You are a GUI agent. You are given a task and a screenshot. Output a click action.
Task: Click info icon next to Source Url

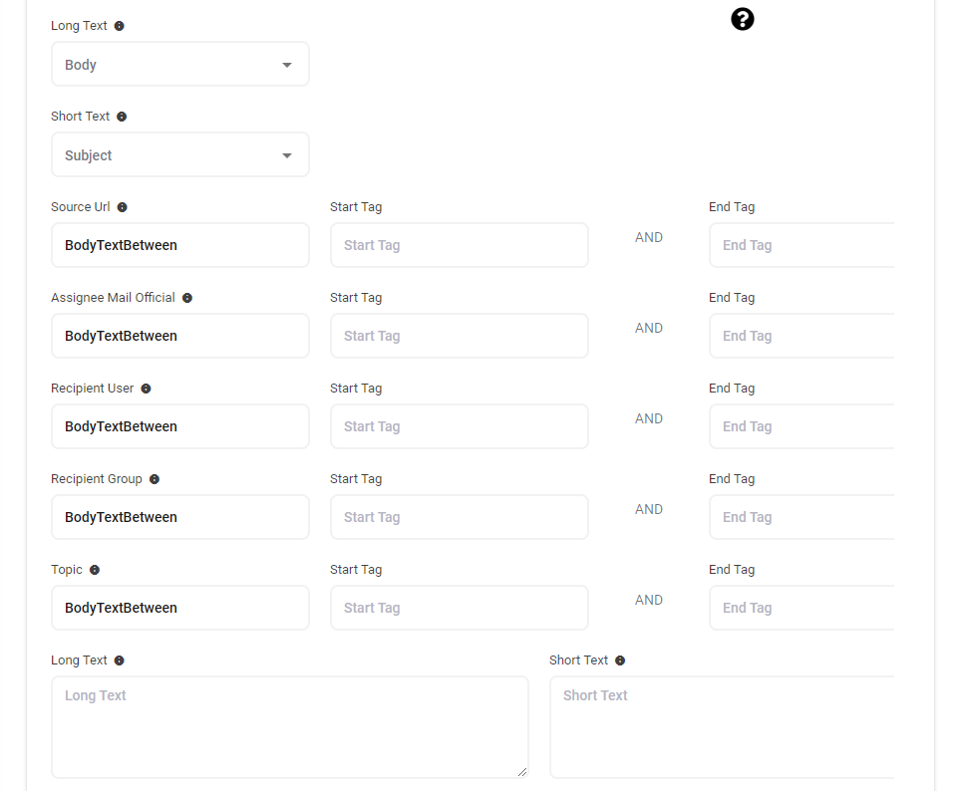[122, 207]
